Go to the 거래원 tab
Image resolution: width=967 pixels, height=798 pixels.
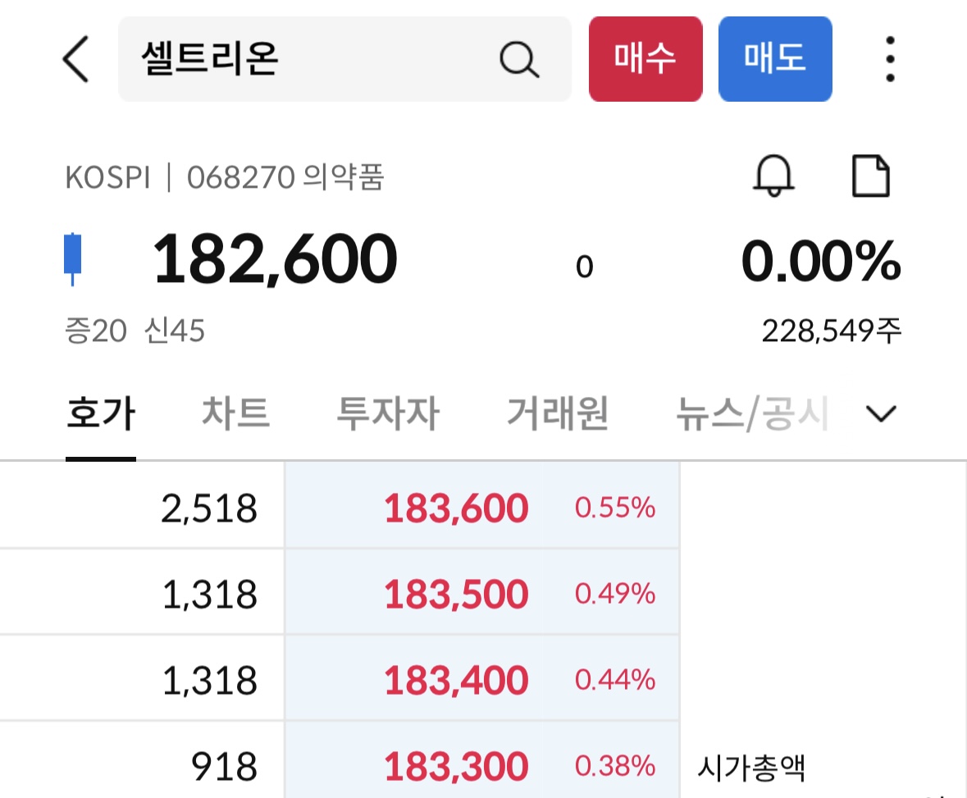coord(558,413)
